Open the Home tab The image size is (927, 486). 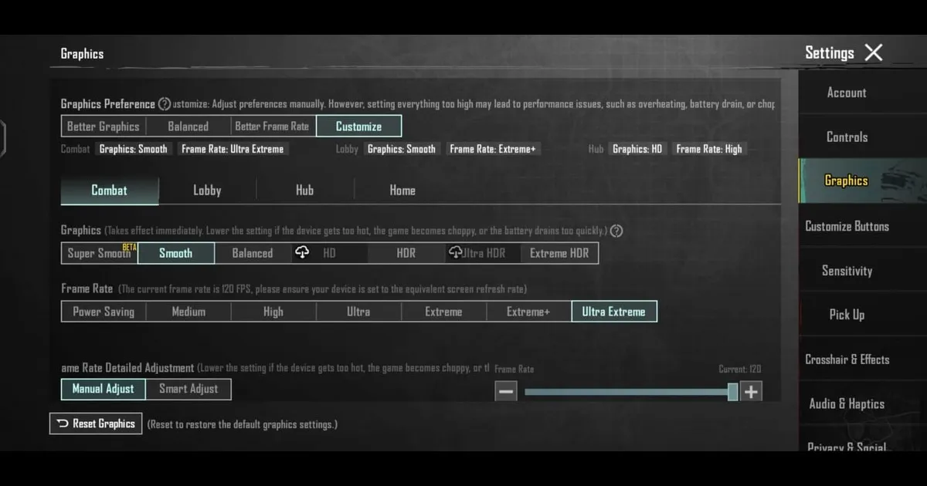point(402,189)
